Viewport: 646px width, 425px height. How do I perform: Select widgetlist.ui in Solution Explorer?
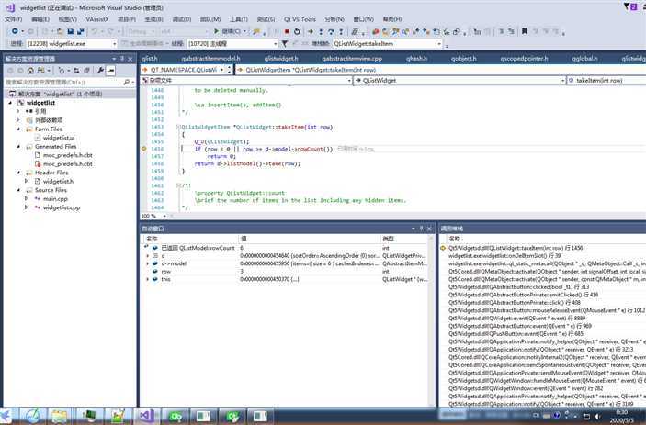[x=59, y=138]
